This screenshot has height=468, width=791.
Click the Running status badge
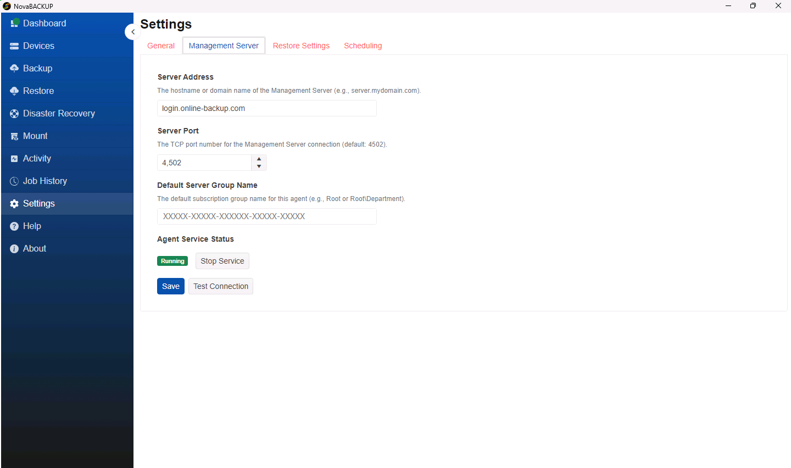tap(172, 261)
